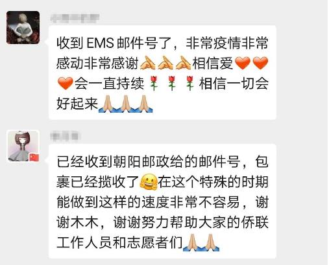Select the message bubble starting with 已经收到
Screen dimensions: 329x265
tap(162, 201)
